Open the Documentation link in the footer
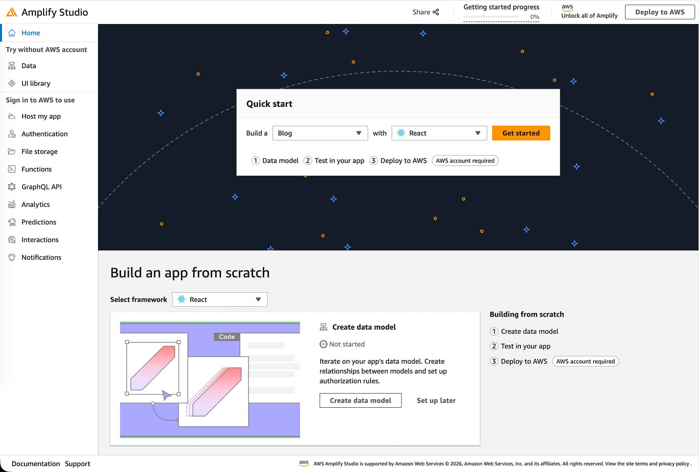Screen dimensions: 699x472 point(36,464)
